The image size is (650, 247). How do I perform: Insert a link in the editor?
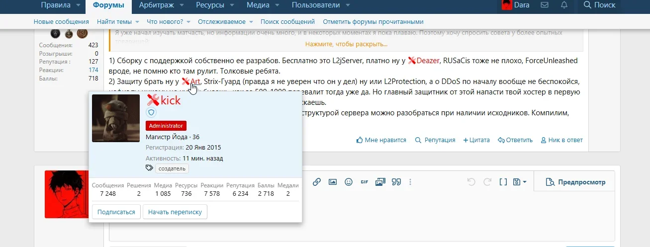point(316,182)
